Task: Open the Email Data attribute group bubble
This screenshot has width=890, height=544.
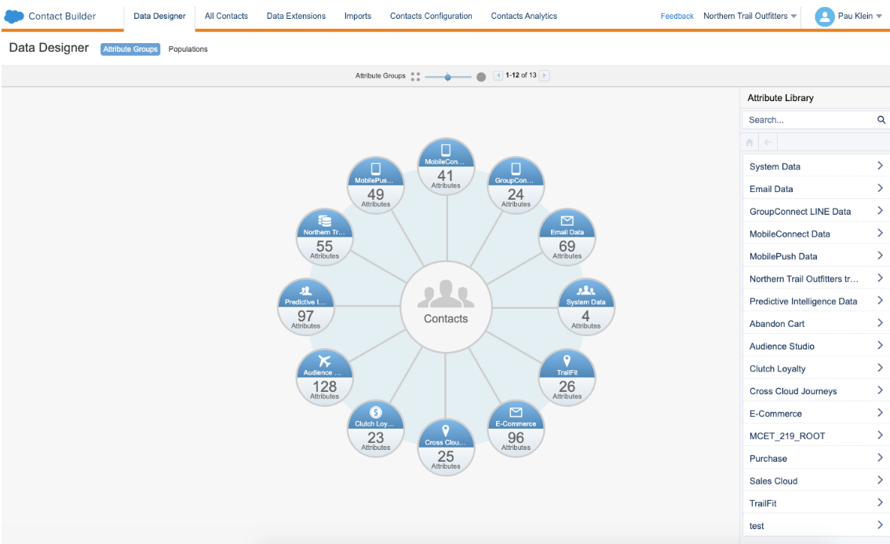Action: point(567,238)
